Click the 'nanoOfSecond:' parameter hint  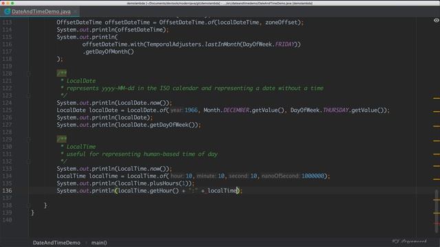(280, 176)
